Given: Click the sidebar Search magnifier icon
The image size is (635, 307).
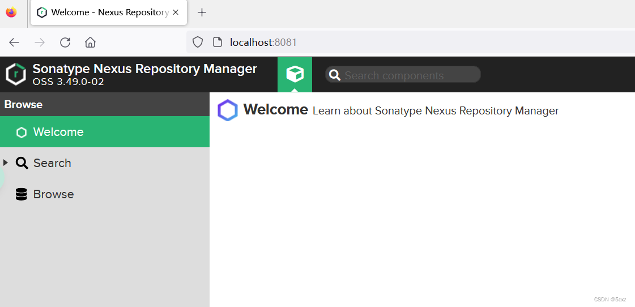Looking at the screenshot, I should click(x=22, y=163).
